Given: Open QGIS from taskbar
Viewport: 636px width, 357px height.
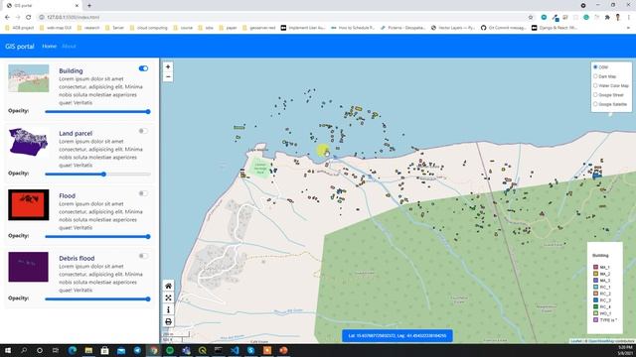Looking at the screenshot, I should (x=202, y=350).
